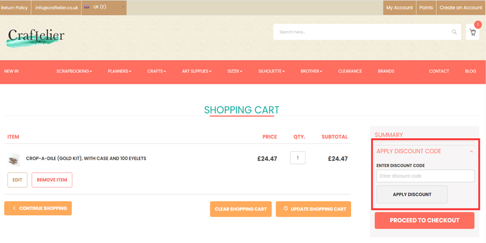
Task: Click the info@craftelier.co.uk email link
Action: (x=56, y=8)
